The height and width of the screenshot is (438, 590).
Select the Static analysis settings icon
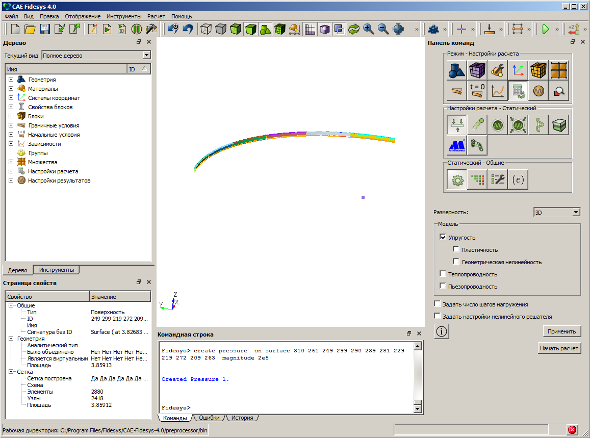[x=457, y=125]
